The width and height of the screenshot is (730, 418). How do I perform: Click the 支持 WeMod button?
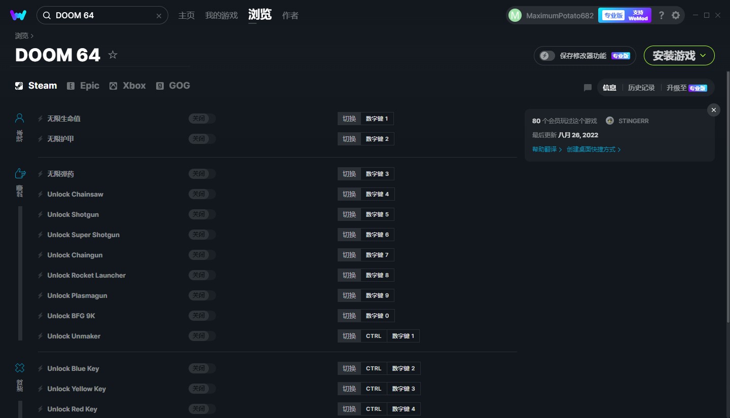(638, 15)
